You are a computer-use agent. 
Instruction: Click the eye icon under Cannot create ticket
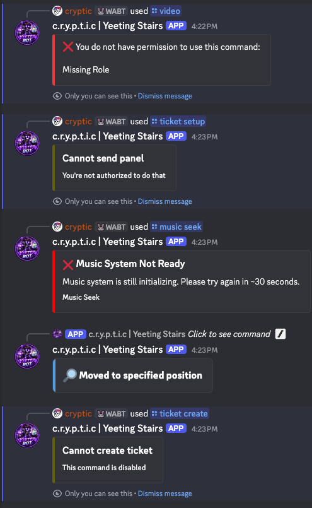(57, 493)
